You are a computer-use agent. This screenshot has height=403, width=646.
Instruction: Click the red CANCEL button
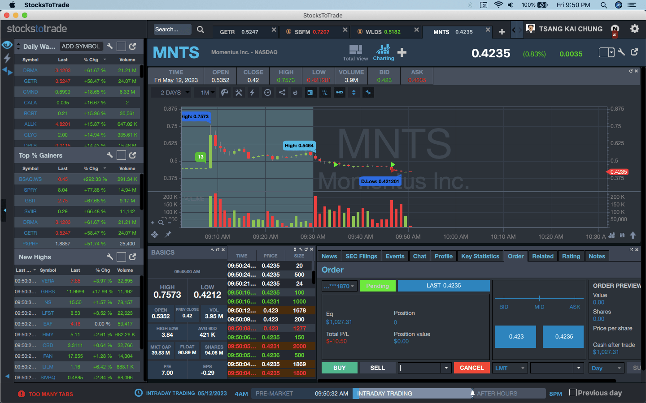(471, 368)
